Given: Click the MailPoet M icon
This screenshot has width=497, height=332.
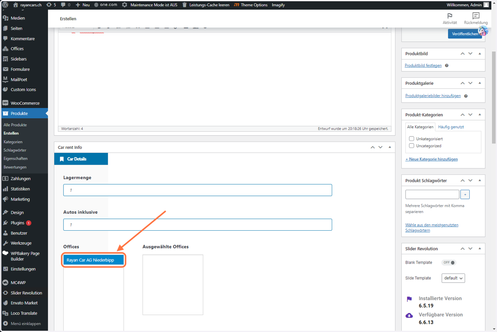Looking at the screenshot, I should [5, 79].
